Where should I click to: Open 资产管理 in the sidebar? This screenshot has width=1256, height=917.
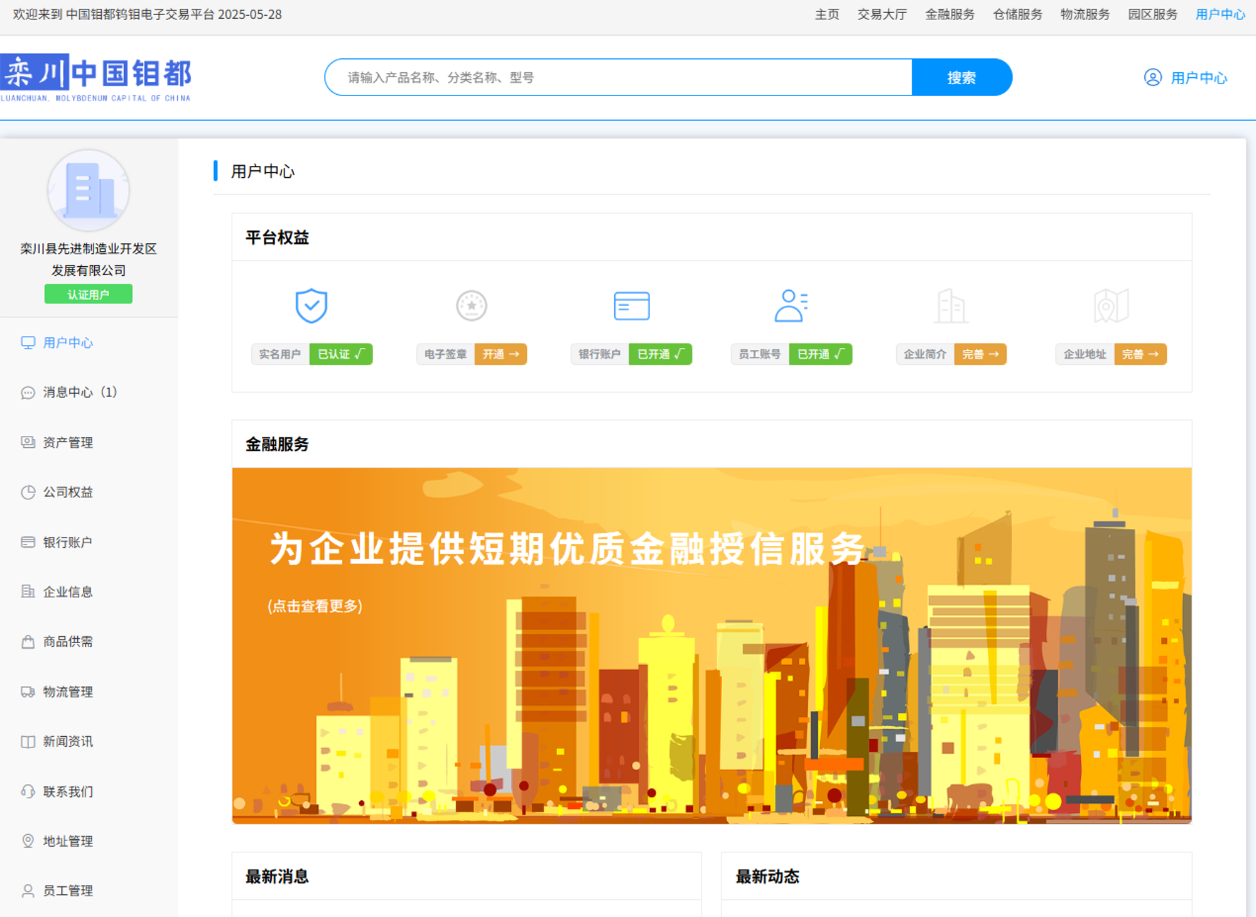click(x=67, y=442)
